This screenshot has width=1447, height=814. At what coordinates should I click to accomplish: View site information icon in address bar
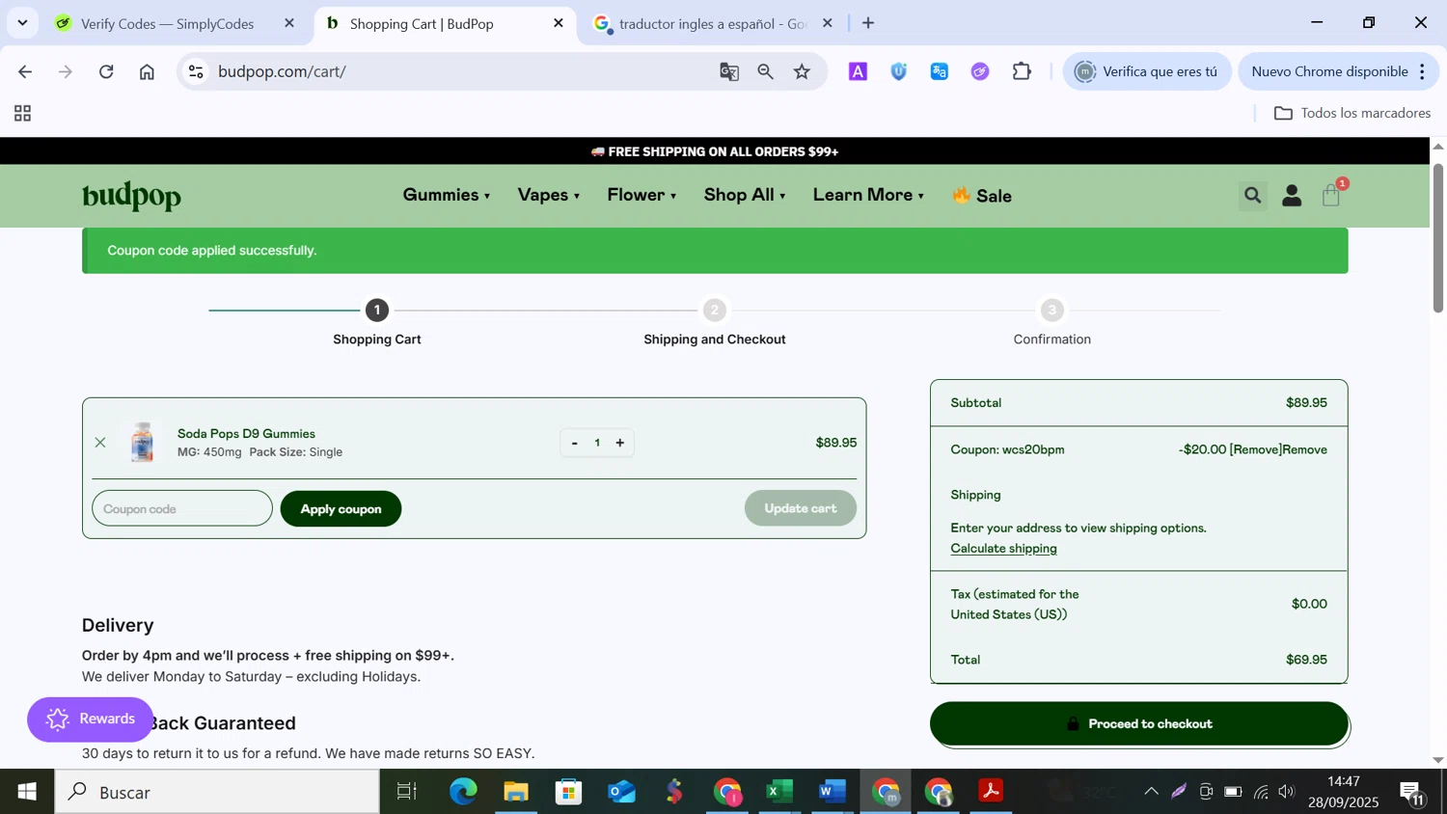click(x=196, y=71)
